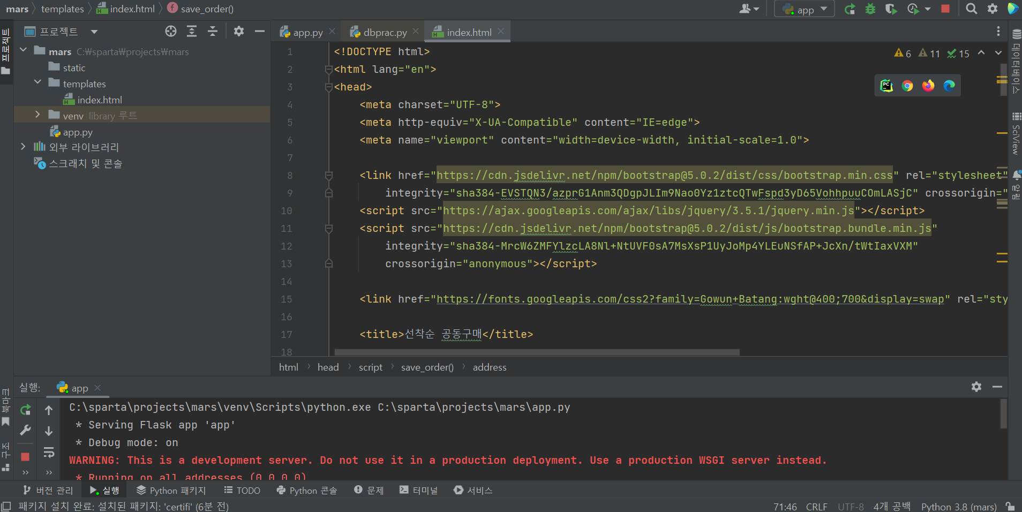
Task: Expand 외부 라이브러리 node
Action: click(x=23, y=146)
